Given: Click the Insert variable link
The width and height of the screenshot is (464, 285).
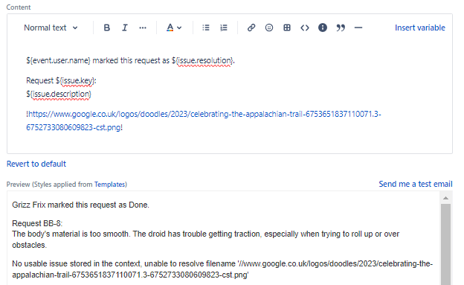Looking at the screenshot, I should tap(420, 28).
